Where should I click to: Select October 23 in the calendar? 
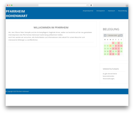tap(116, 51)
